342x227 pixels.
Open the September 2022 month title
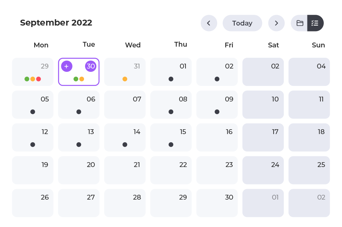[x=56, y=23]
